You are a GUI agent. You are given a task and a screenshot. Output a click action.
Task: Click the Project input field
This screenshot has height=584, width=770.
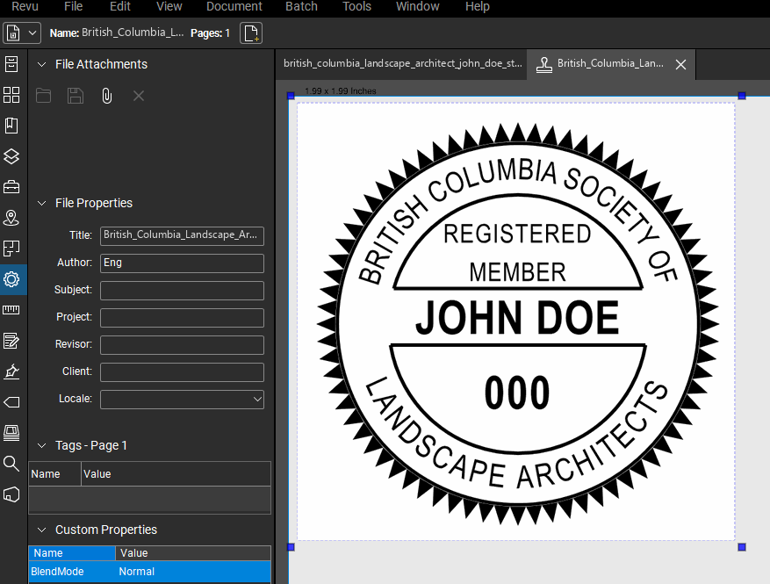pos(182,318)
